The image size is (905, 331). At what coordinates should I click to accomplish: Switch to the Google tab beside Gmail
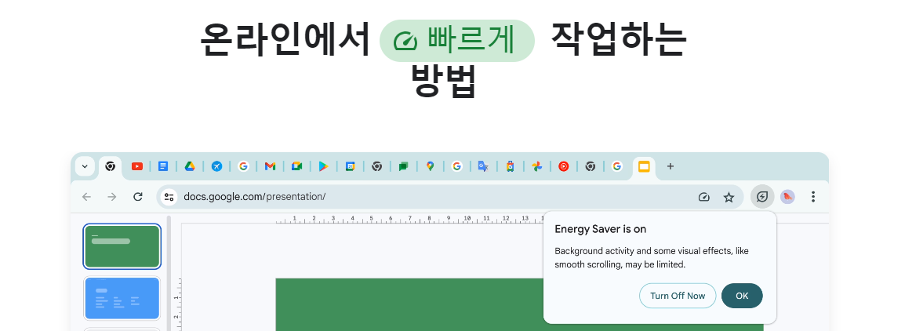click(243, 166)
